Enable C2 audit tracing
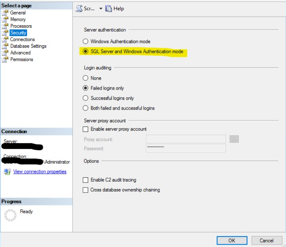 (x=85, y=180)
